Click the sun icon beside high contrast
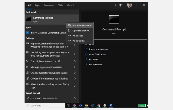 [x=27, y=61]
